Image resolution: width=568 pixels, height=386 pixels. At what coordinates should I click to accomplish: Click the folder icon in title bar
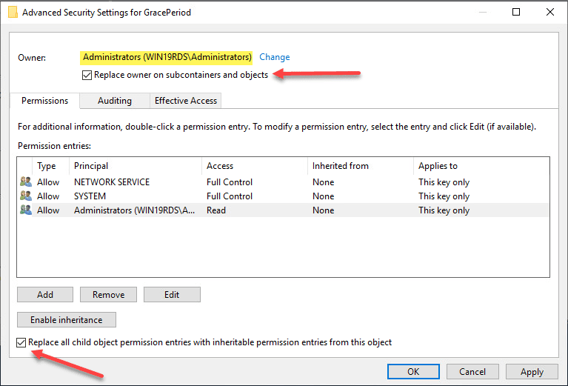click(x=13, y=12)
